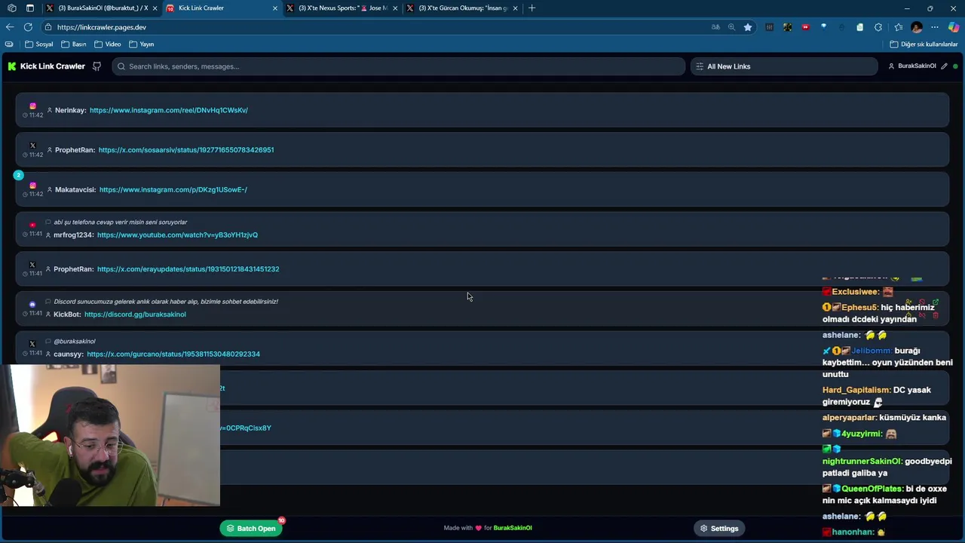The image size is (965, 543).
Task: Open caunsyy's gurcano status link
Action: (x=173, y=354)
